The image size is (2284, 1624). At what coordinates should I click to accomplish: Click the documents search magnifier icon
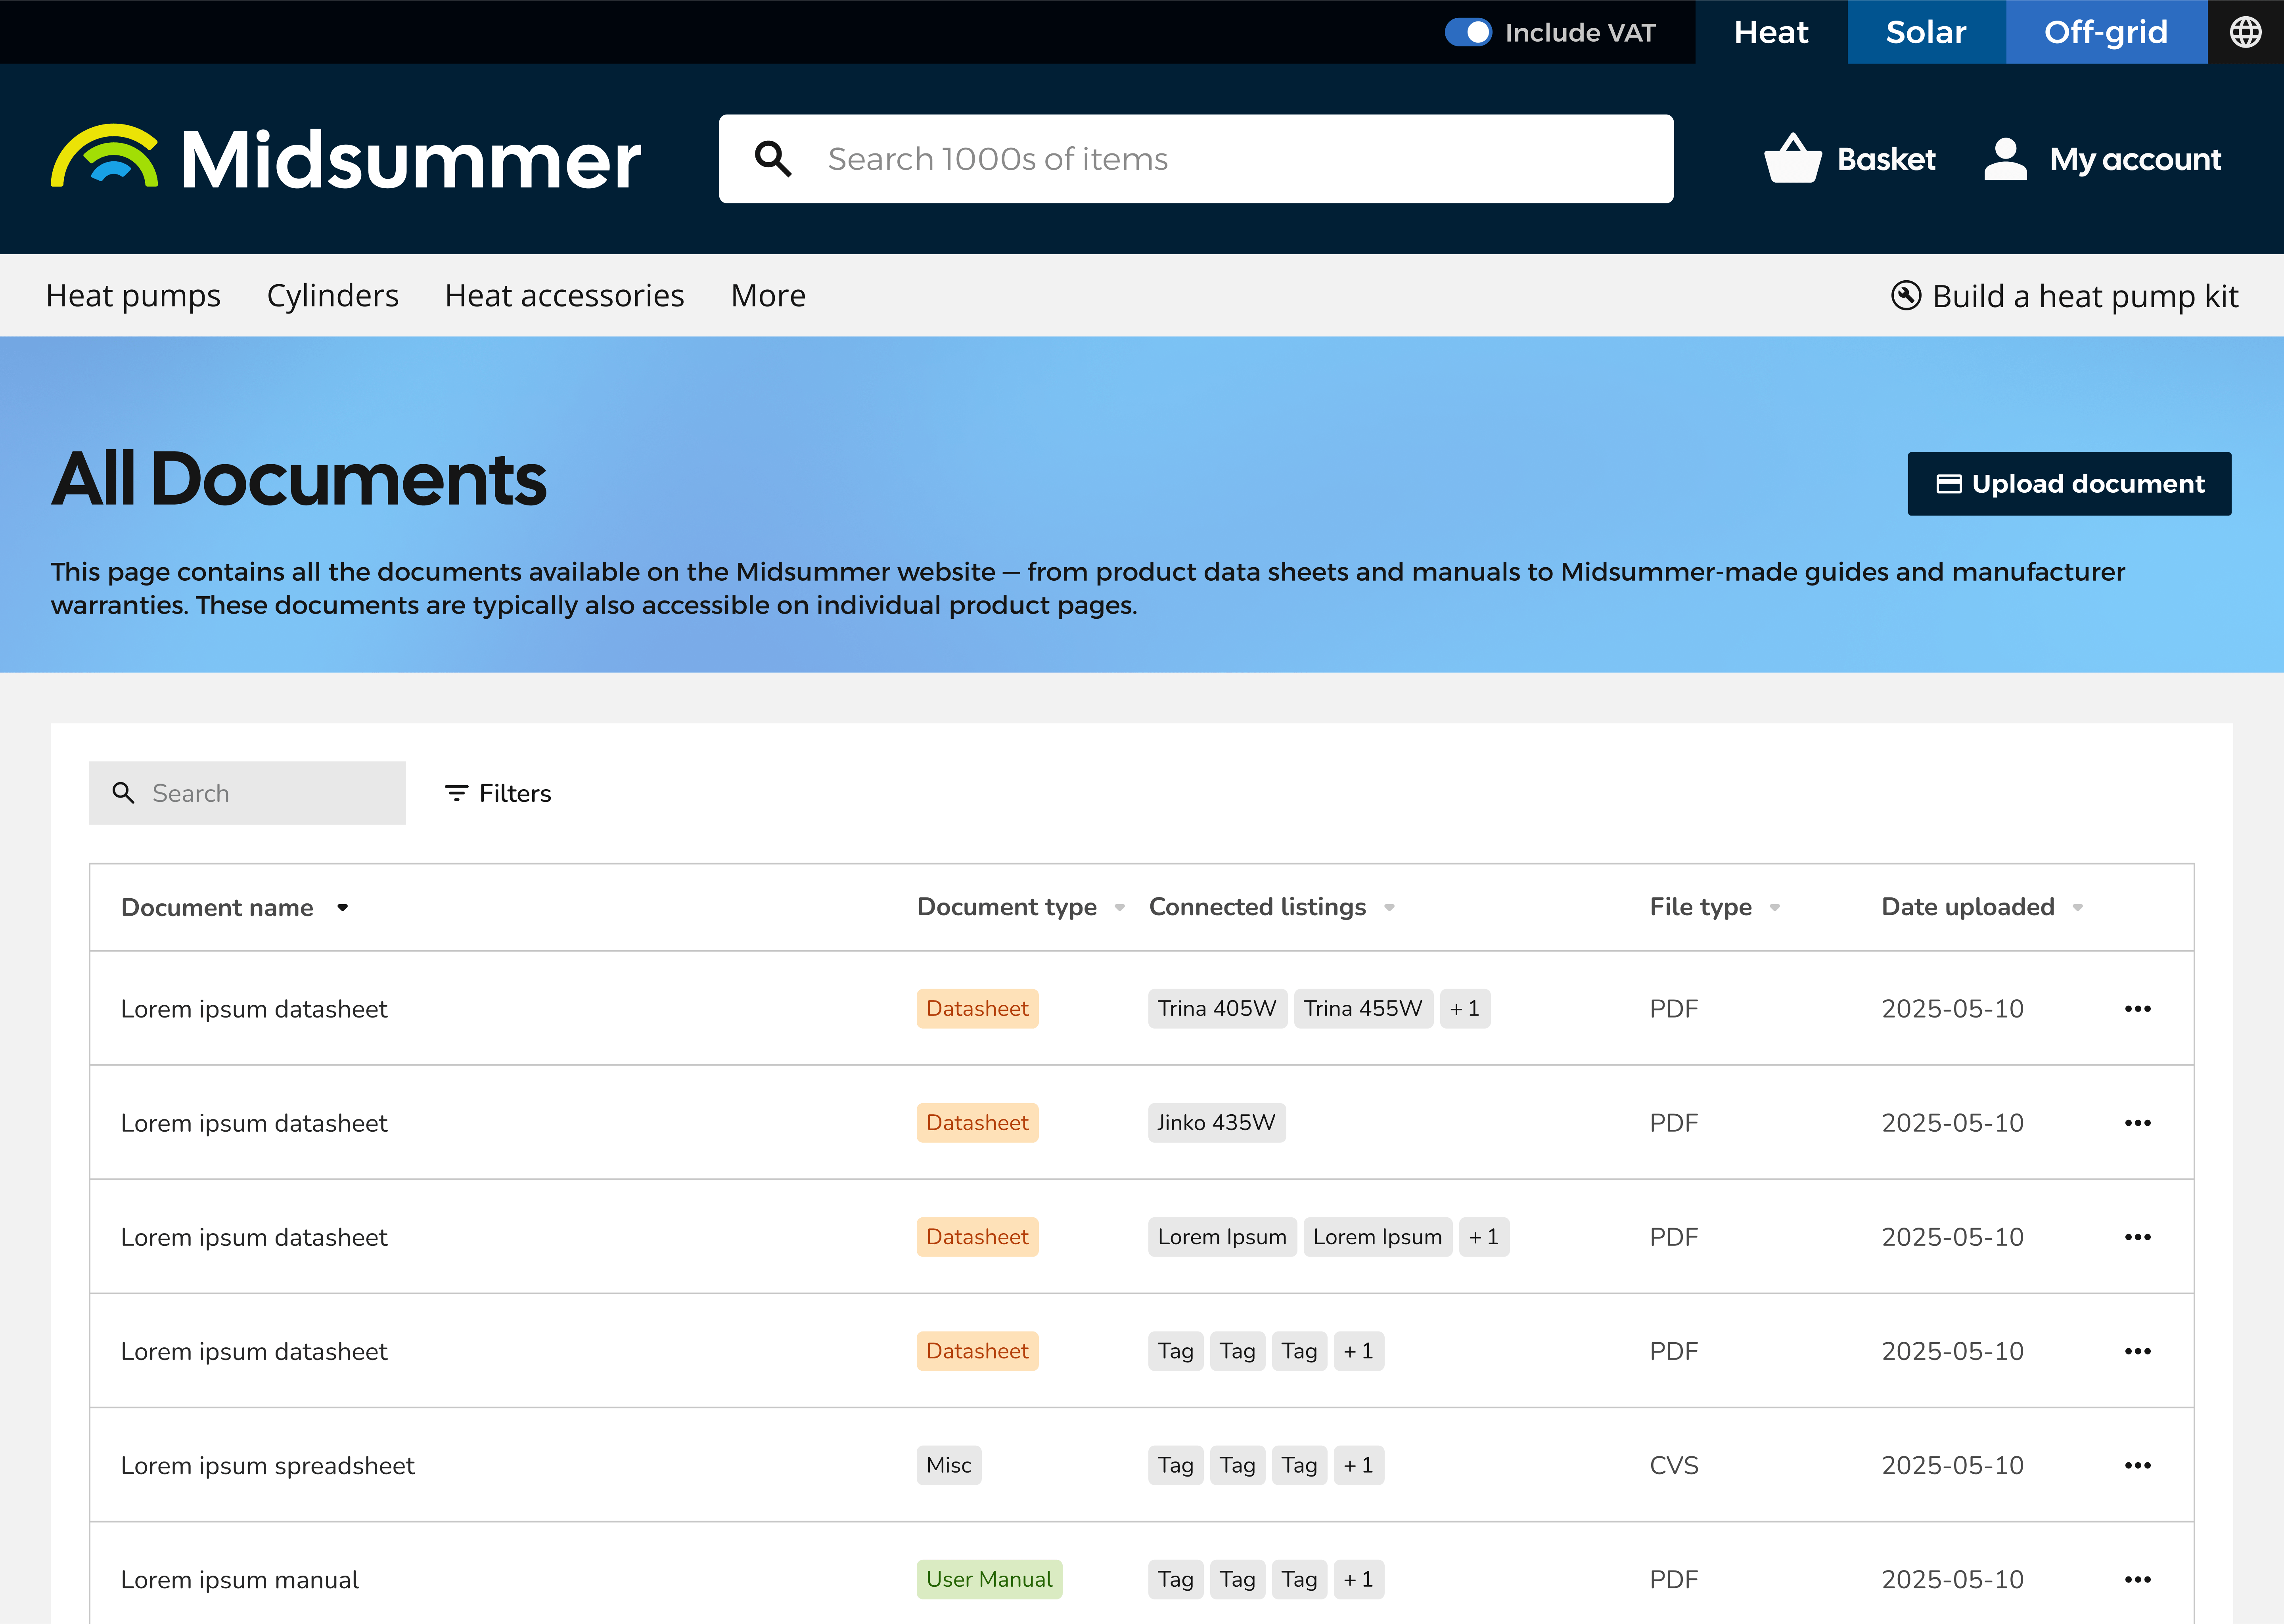(123, 793)
